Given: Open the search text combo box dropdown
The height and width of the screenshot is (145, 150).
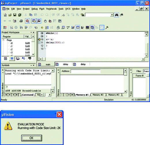Looking at the screenshot, I should coord(112,15).
